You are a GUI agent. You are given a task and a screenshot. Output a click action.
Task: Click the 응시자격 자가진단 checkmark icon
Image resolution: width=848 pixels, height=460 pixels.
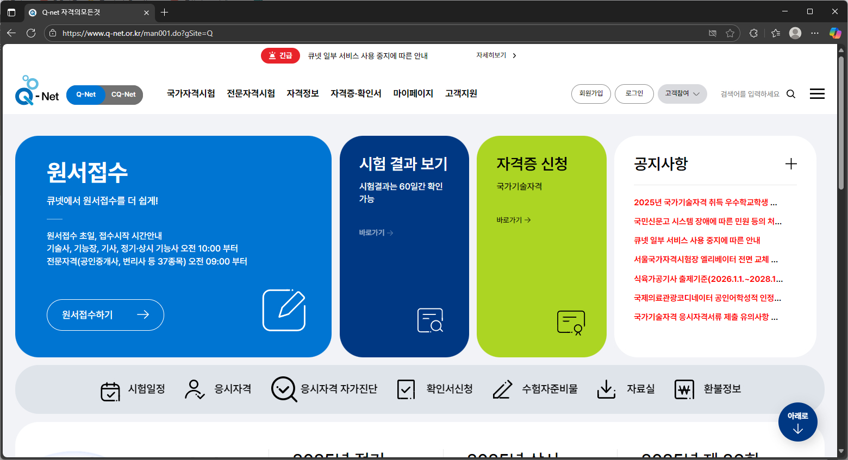(x=284, y=389)
